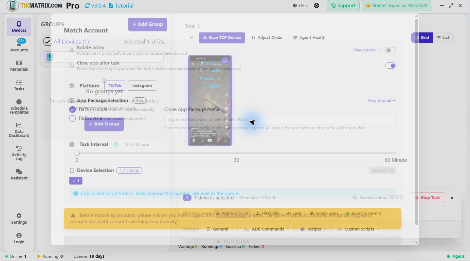Image resolution: width=470 pixels, height=261 pixels.
Task: Run recently used Scrape Users action
Action: coord(324,213)
